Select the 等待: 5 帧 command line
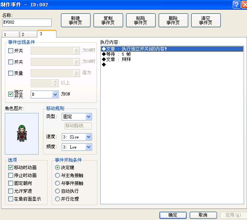The width and height of the screenshot is (247, 220). pos(172,54)
